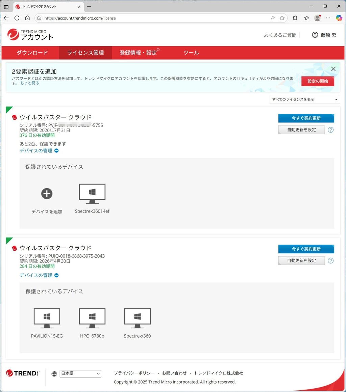Open the Favorites list icon

(307, 18)
